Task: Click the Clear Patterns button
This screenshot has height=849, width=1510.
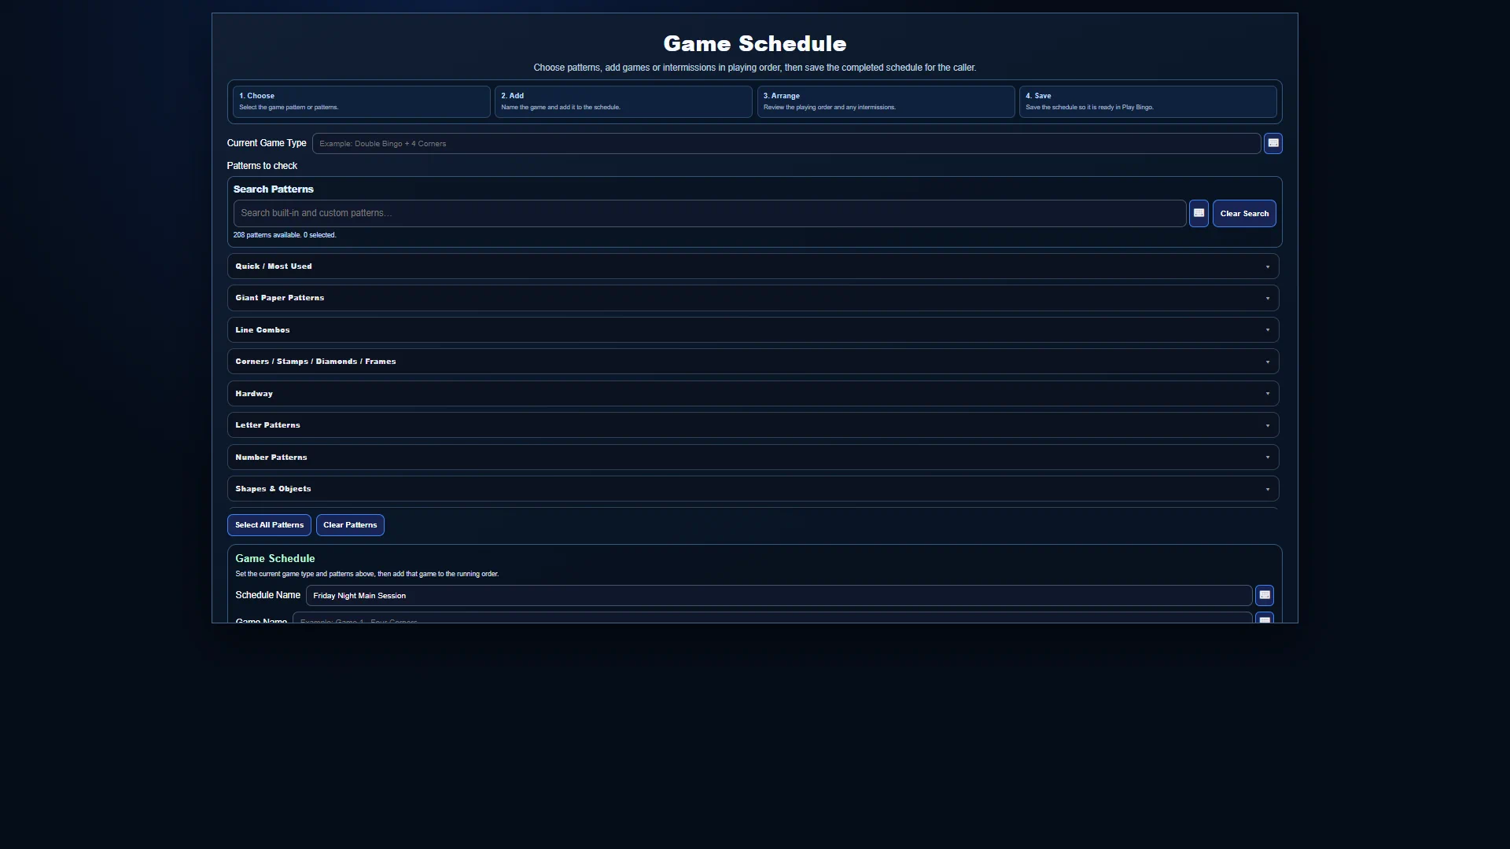Action: pos(350,525)
